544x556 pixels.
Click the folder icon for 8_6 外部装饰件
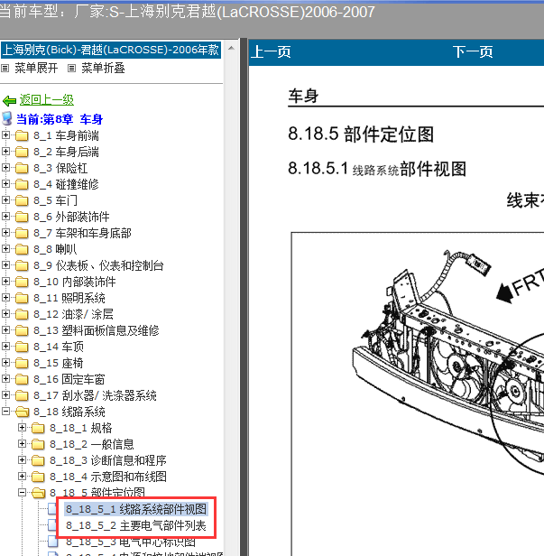click(22, 217)
